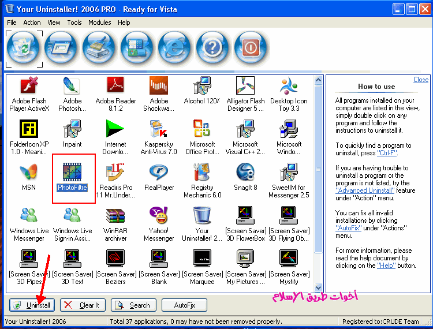Image resolution: width=433 pixels, height=329 pixels.
Task: Select RealPlayer in the list
Action: pyautogui.click(x=159, y=177)
